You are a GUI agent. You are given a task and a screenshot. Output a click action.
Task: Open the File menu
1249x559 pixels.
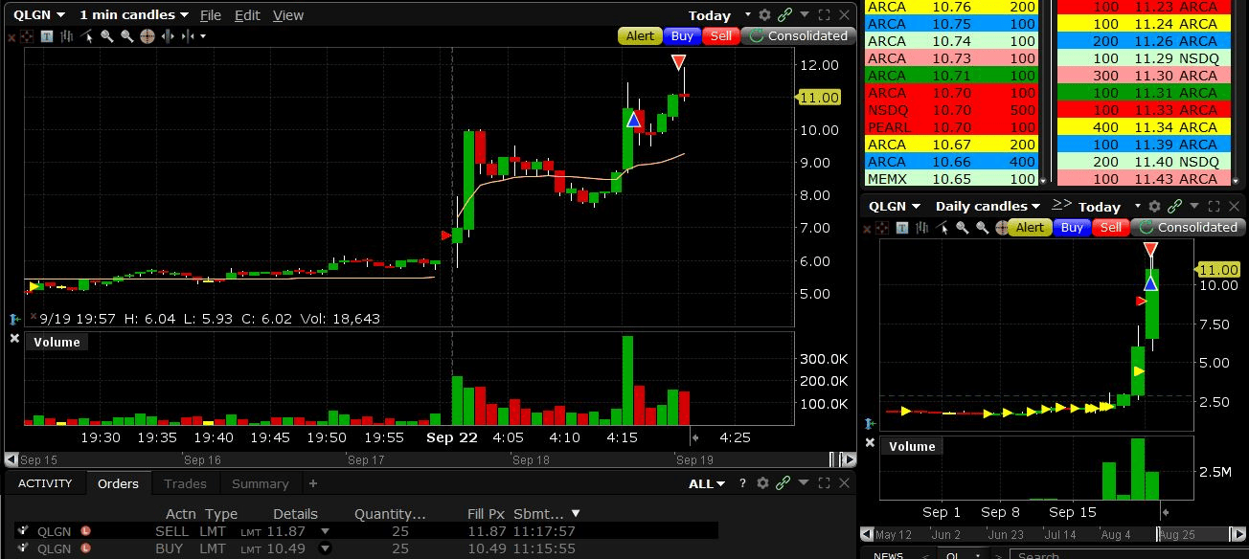(x=211, y=15)
